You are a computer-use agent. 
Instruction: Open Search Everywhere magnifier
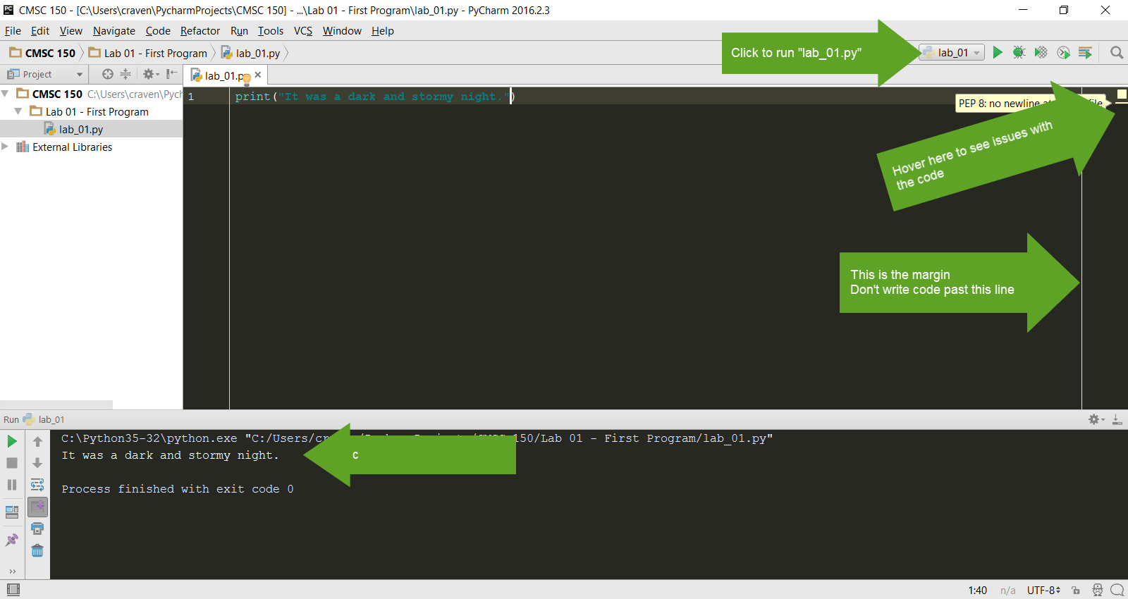pyautogui.click(x=1117, y=52)
